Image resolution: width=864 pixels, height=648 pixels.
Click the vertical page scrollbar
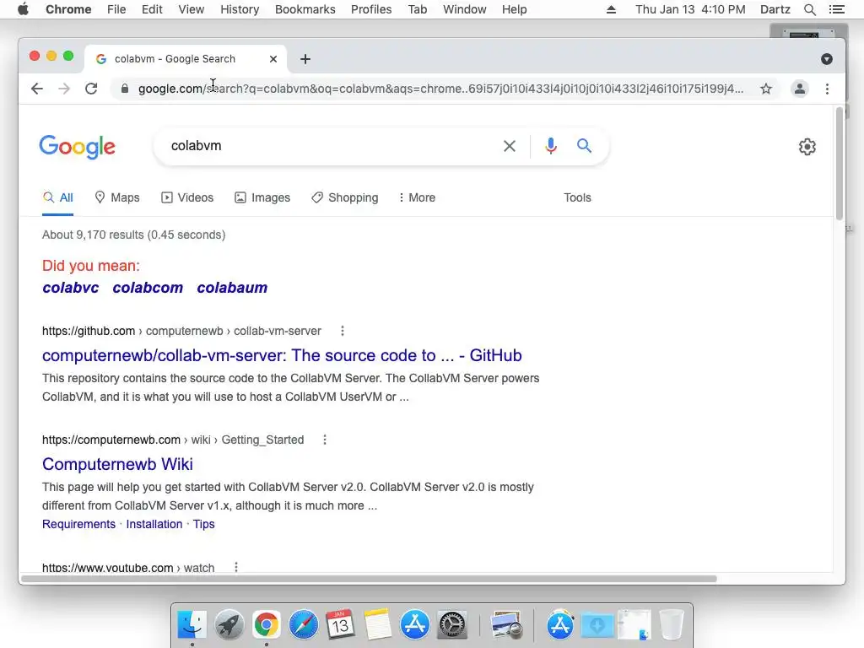(x=840, y=165)
